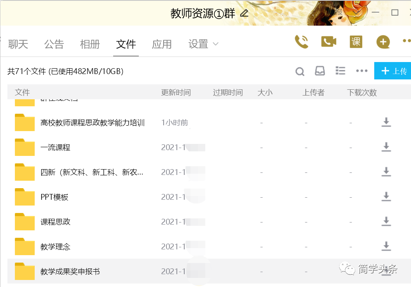Sort by 大小 column header
The width and height of the screenshot is (411, 287).
pyautogui.click(x=265, y=92)
